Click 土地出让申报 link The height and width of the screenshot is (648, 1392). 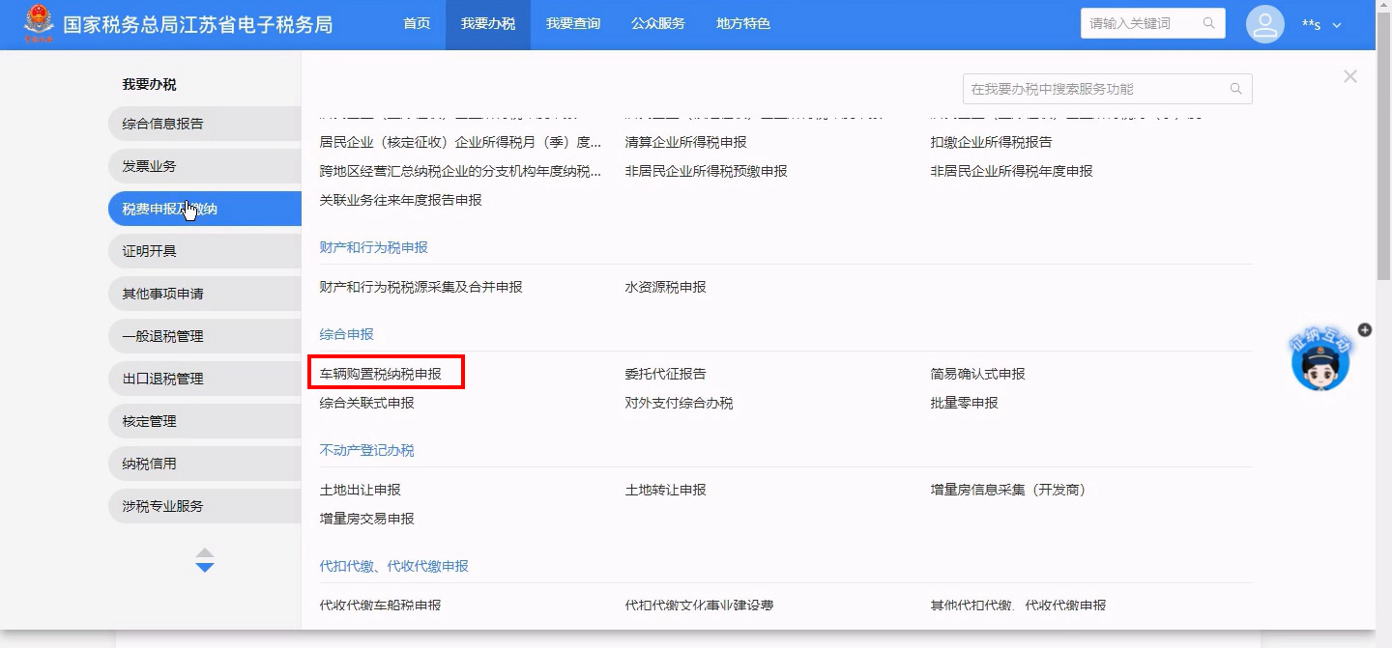[360, 490]
